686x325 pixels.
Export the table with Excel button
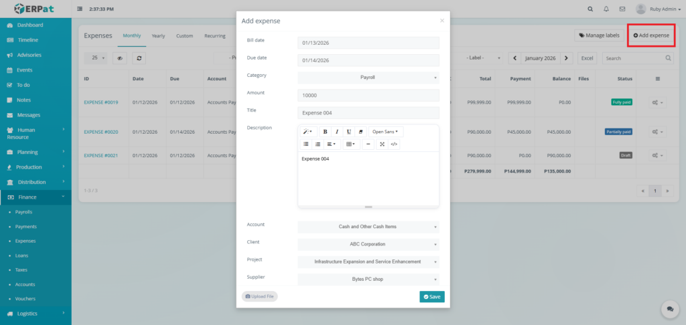click(x=587, y=58)
